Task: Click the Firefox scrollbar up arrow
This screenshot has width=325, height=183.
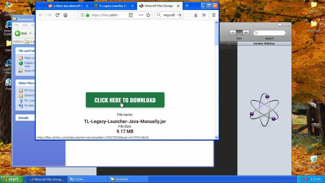Action: 216,22
